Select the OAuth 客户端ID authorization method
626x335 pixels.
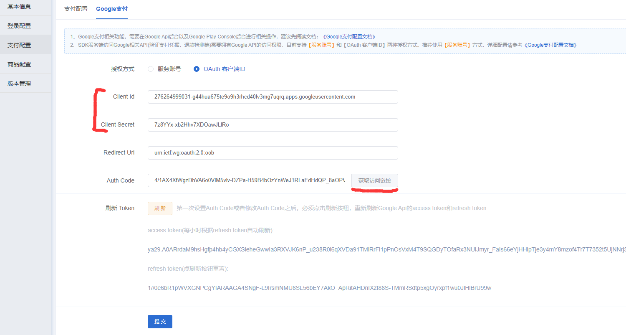click(x=197, y=69)
